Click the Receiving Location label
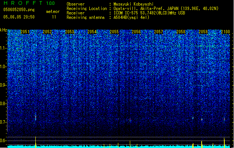Image resolution: width=234 pixels, height=148 pixels. (x=87, y=9)
